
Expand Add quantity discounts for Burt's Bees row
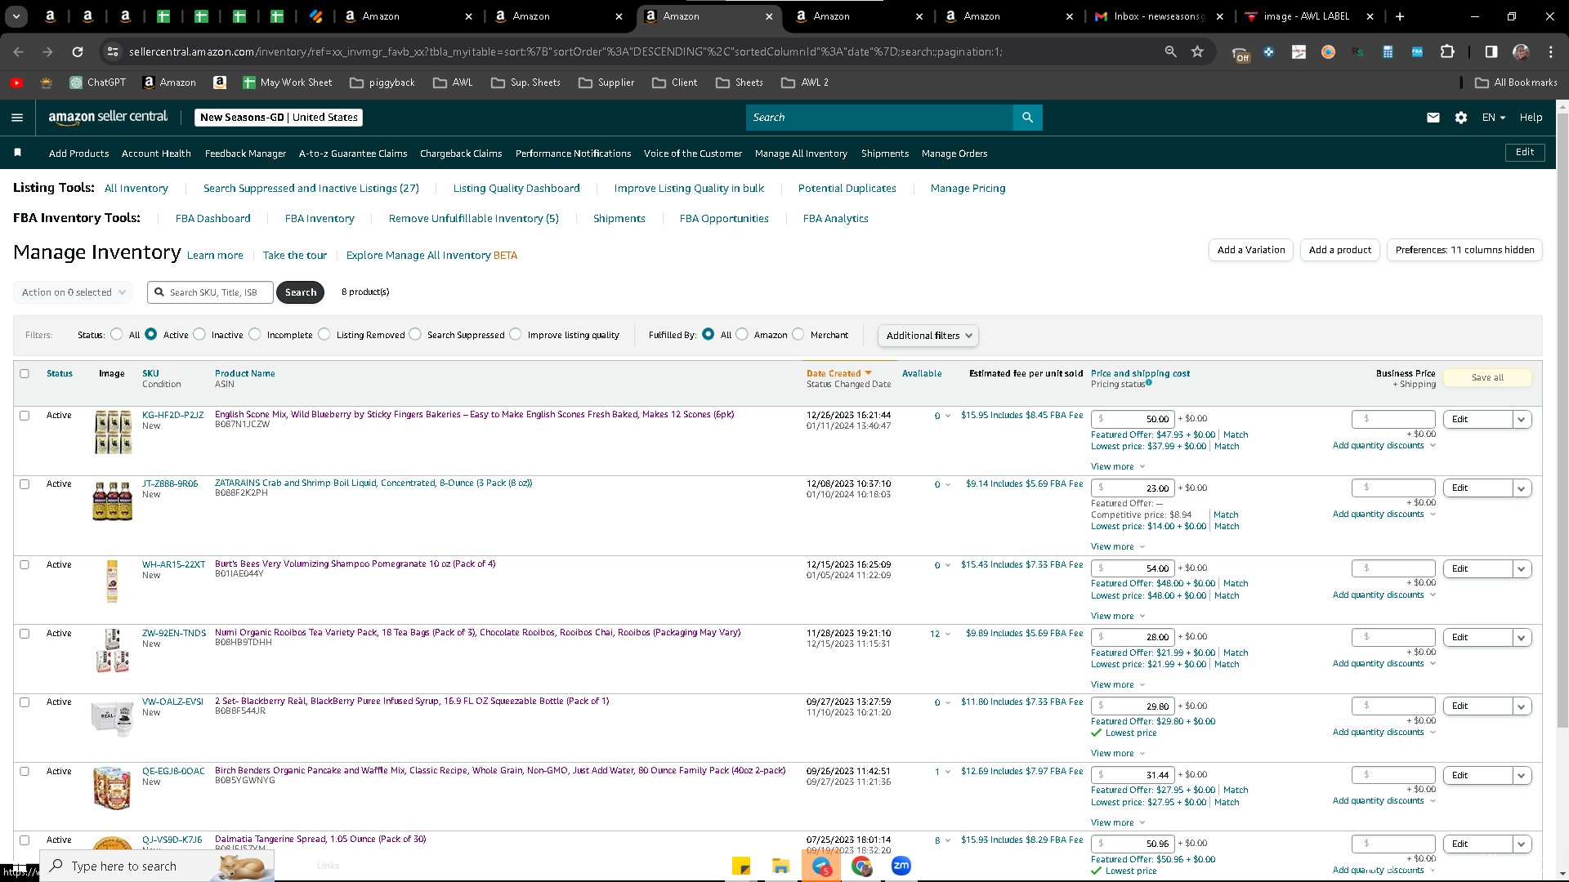click(x=1383, y=595)
